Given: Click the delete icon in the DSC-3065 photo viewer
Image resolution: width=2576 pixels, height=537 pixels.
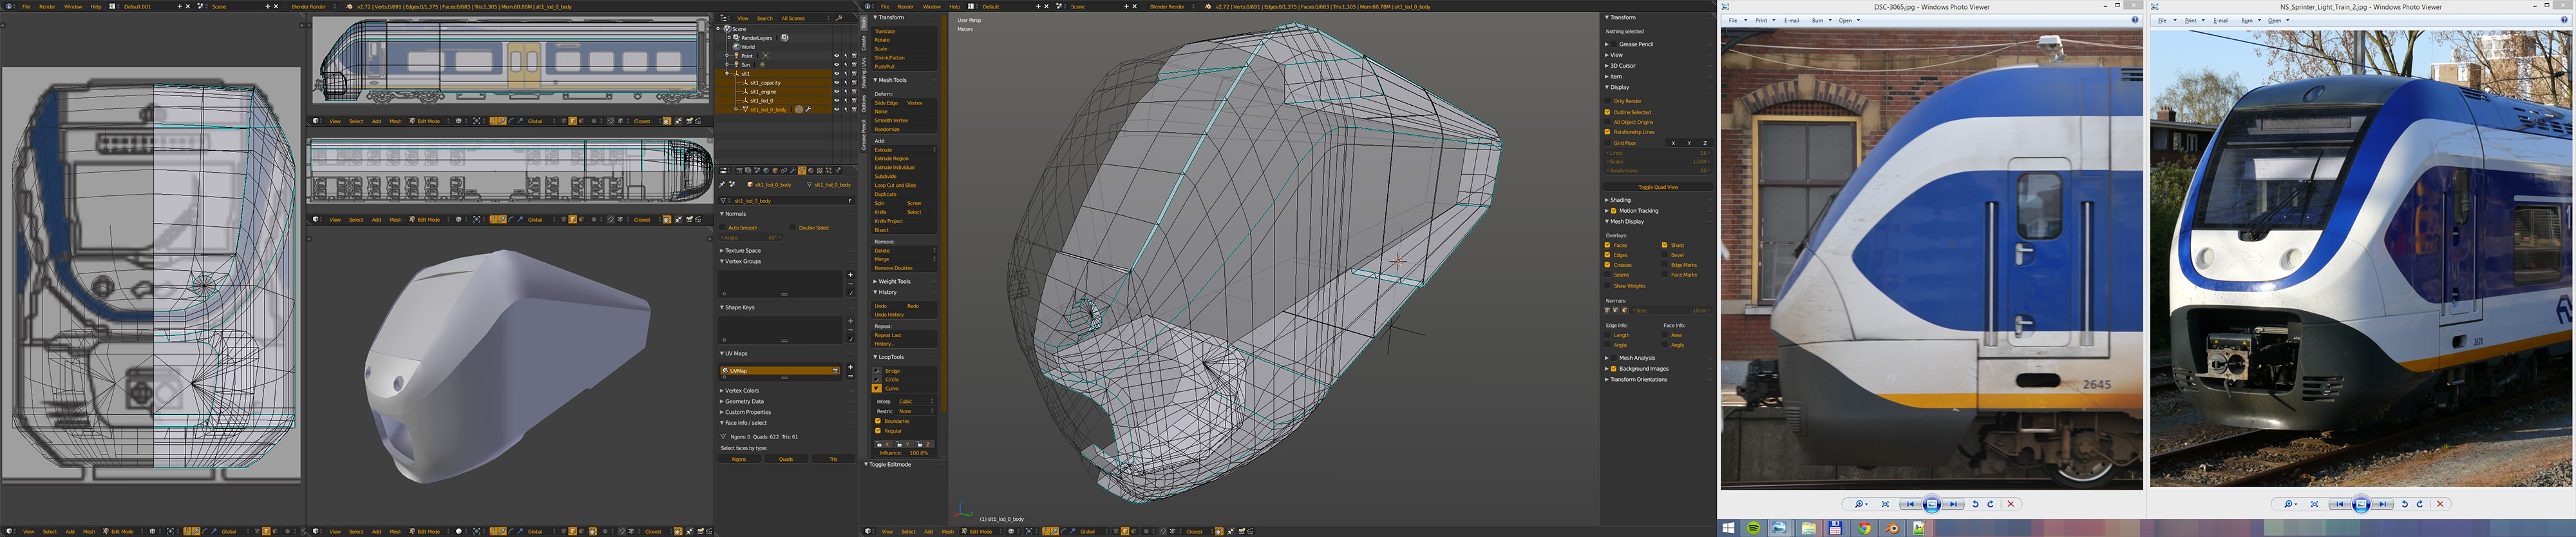Looking at the screenshot, I should tap(2011, 504).
